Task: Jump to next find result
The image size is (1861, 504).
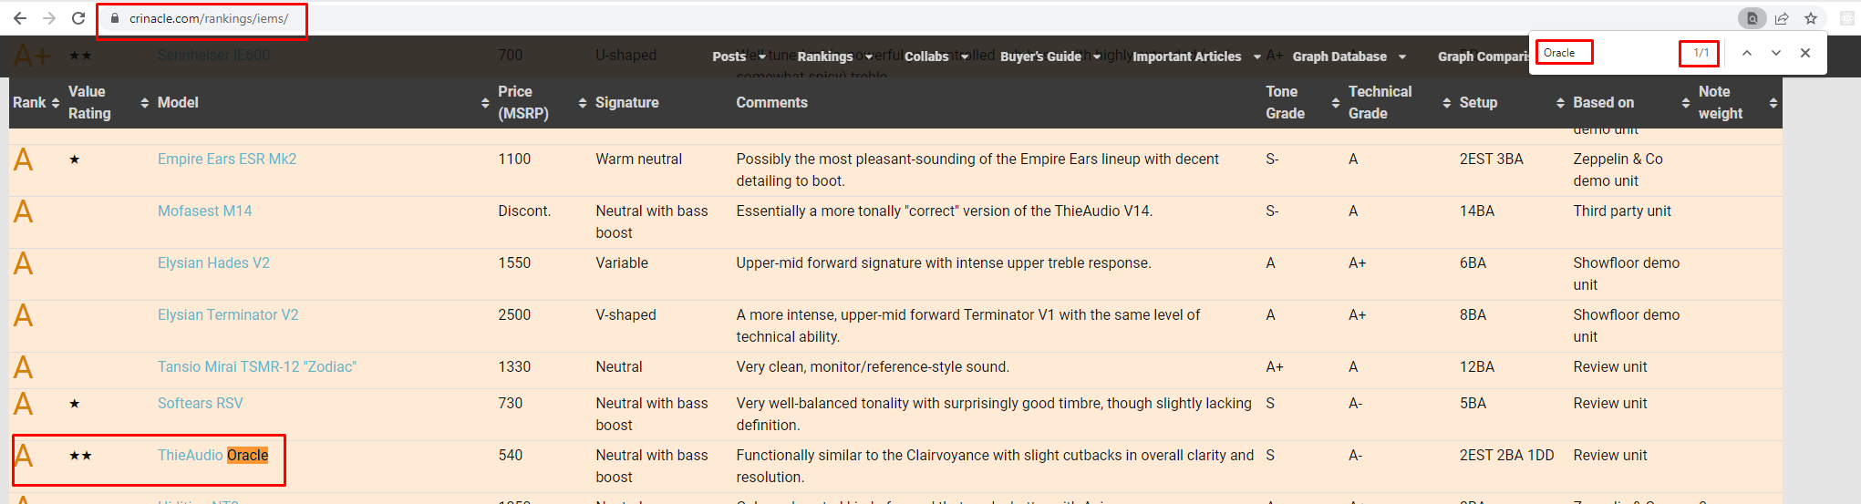Action: (x=1776, y=53)
